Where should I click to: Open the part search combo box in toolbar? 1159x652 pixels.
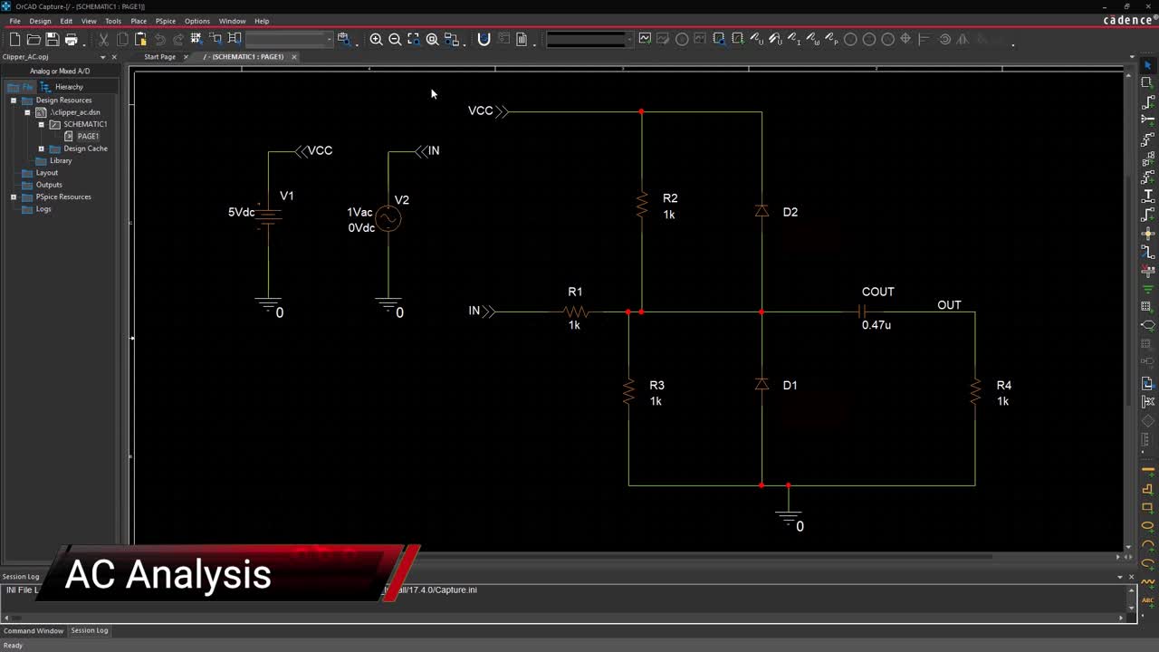290,39
